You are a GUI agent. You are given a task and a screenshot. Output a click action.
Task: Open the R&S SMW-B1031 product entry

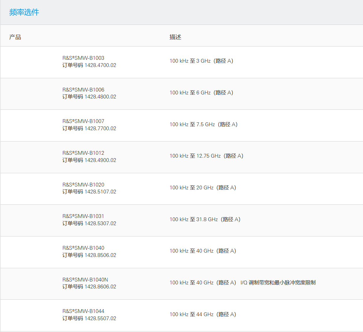[83, 216]
